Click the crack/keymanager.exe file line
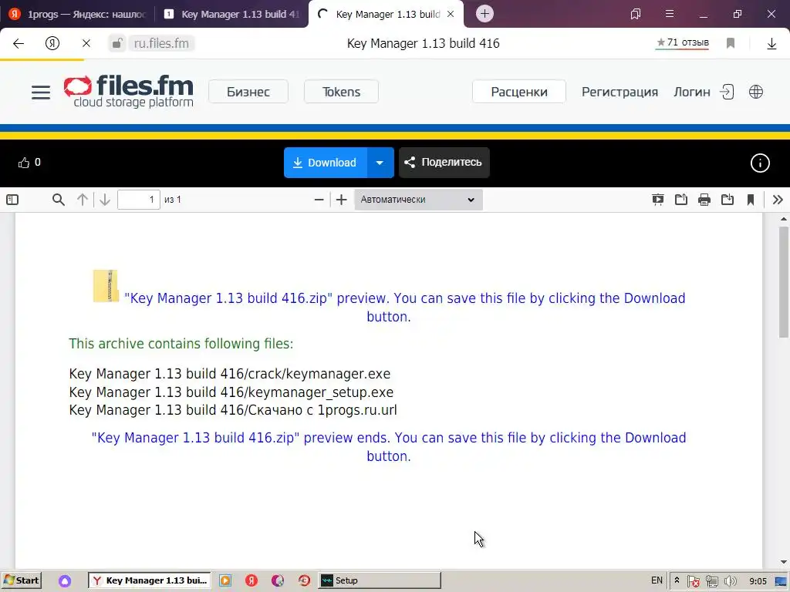790x592 pixels. coord(230,374)
